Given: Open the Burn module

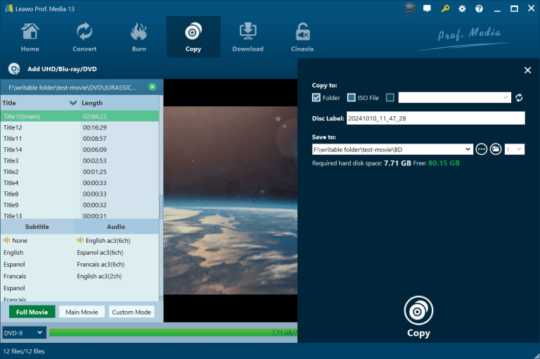Looking at the screenshot, I should pos(139,37).
